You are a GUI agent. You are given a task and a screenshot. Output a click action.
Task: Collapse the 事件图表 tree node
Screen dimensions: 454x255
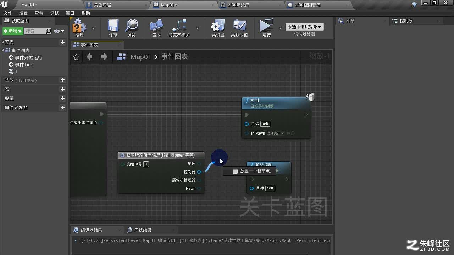click(x=3, y=50)
